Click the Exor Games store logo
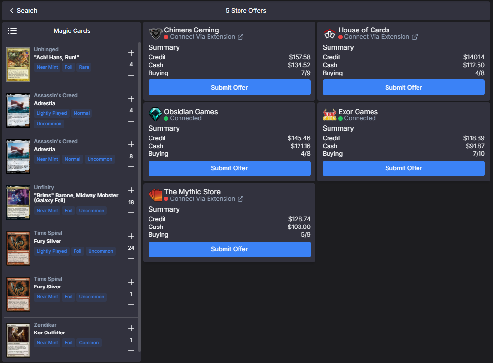Image resolution: width=493 pixels, height=363 pixels. point(329,115)
